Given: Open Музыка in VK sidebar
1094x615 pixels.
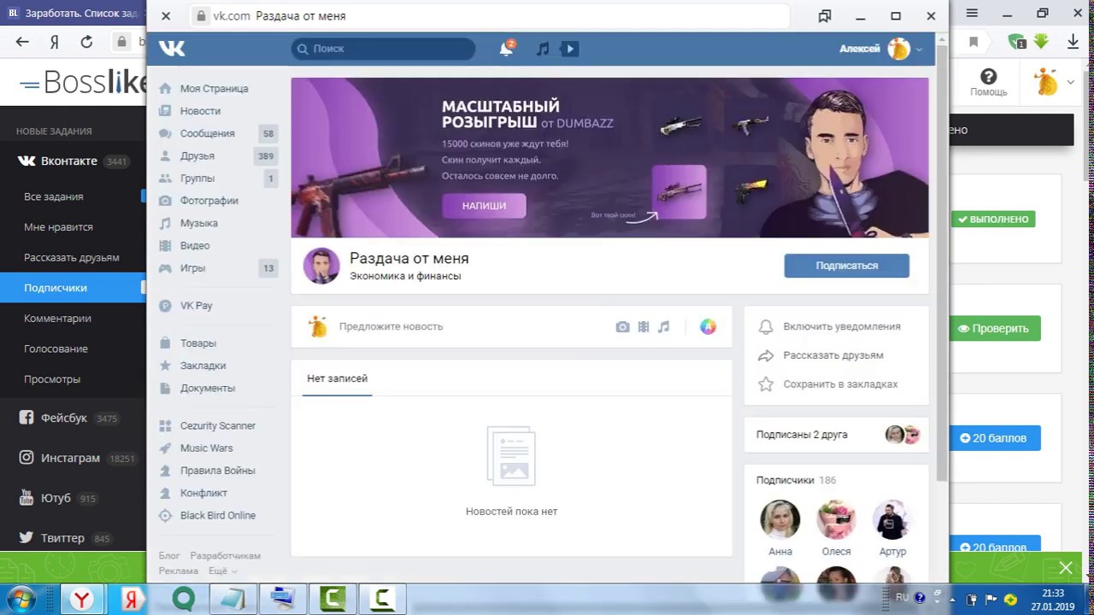Looking at the screenshot, I should pos(199,223).
